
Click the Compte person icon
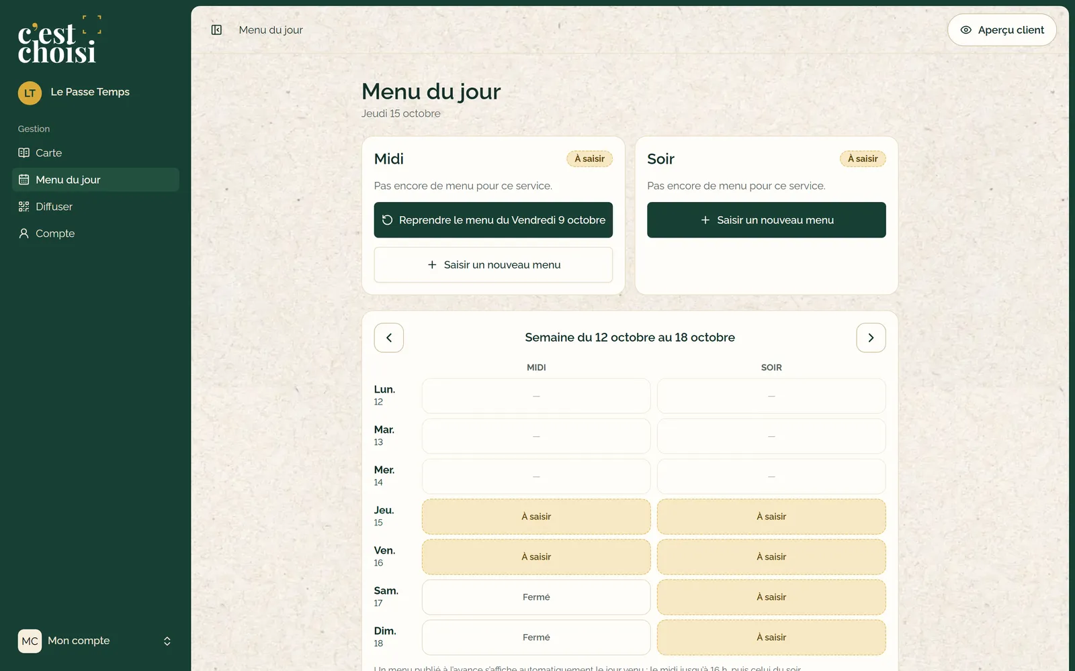point(24,234)
